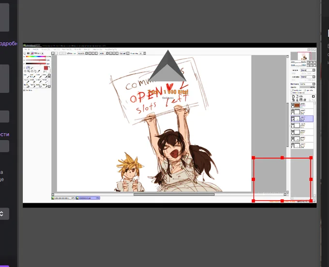Adjust the layer Opacity slider

coord(307,87)
